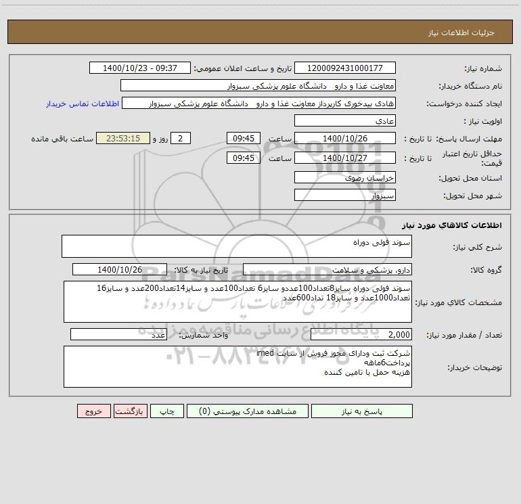Viewport: 521px width, 504px height.
Task: Click the خروج exit button
Action: (x=93, y=411)
